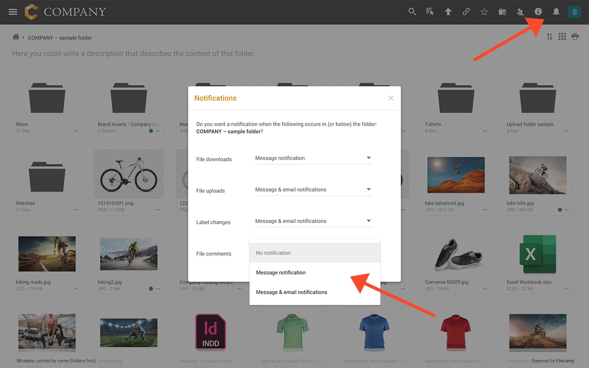The width and height of the screenshot is (589, 368).
Task: Close the Notifications dialog
Action: [391, 98]
